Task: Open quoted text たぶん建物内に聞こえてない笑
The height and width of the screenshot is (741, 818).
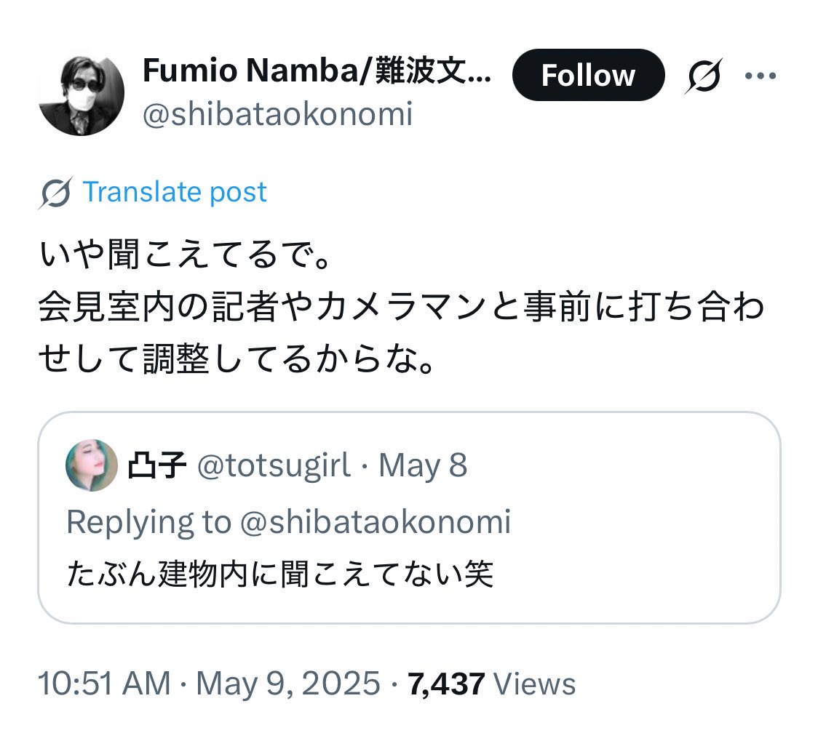Action: 280,574
